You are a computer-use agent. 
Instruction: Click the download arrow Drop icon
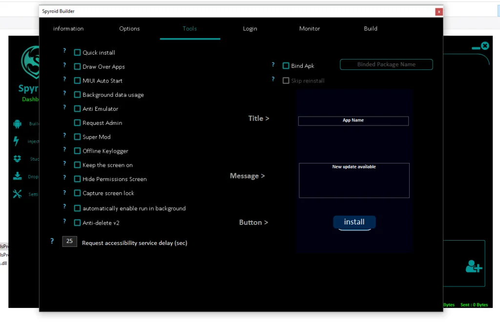pos(18,177)
